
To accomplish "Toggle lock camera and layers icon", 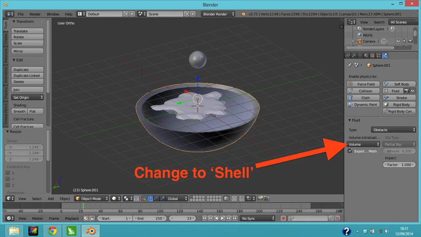I will [x=227, y=198].
